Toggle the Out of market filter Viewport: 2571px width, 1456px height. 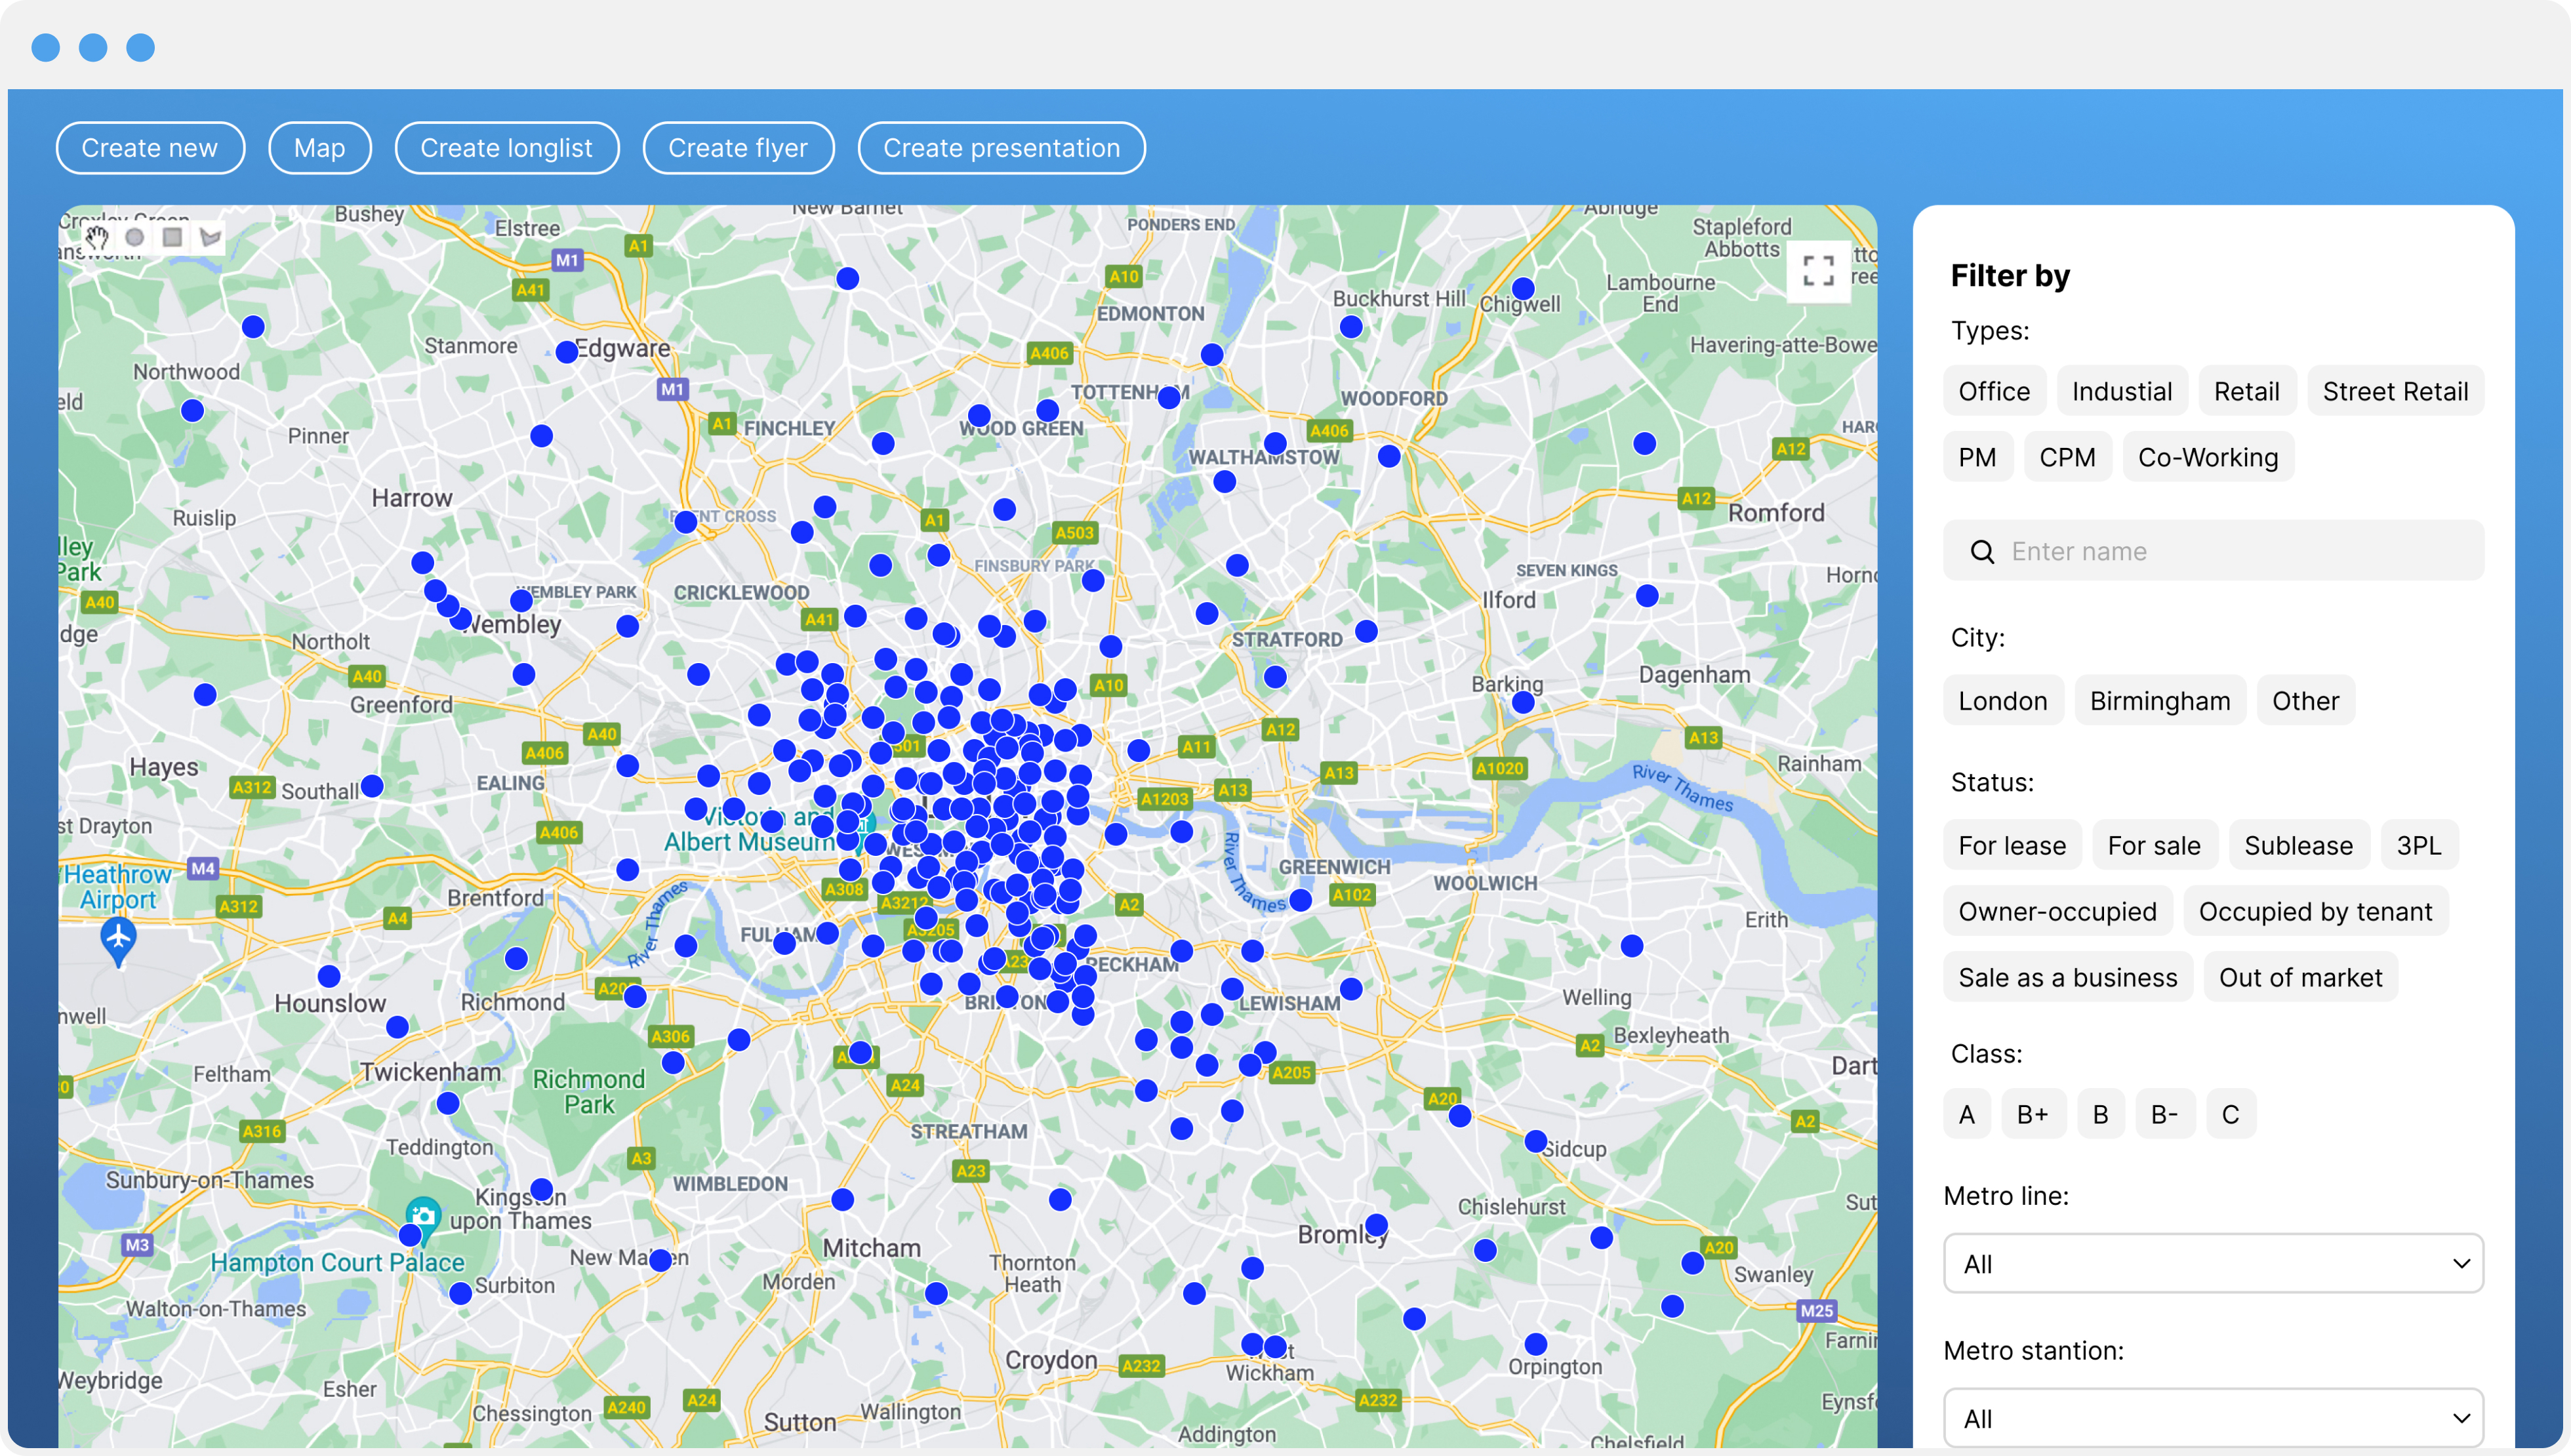click(2300, 977)
